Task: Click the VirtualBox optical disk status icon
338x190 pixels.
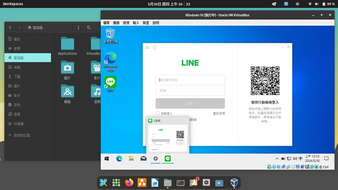Action: pyautogui.click(x=274, y=167)
